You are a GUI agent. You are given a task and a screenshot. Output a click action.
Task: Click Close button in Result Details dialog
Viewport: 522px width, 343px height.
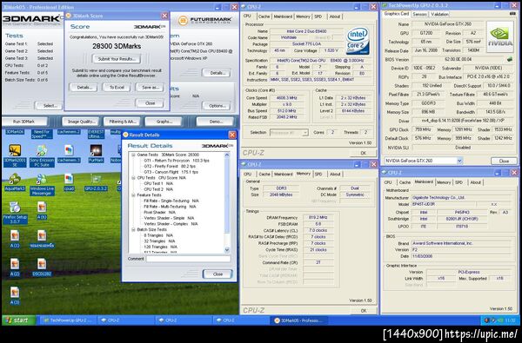point(217,274)
